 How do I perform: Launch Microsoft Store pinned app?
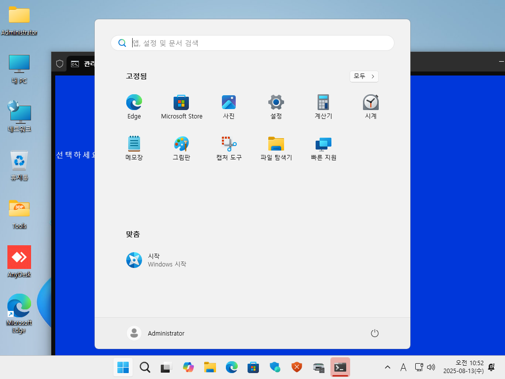point(181,107)
